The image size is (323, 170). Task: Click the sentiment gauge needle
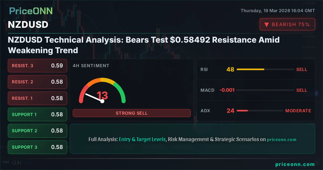click(93, 97)
